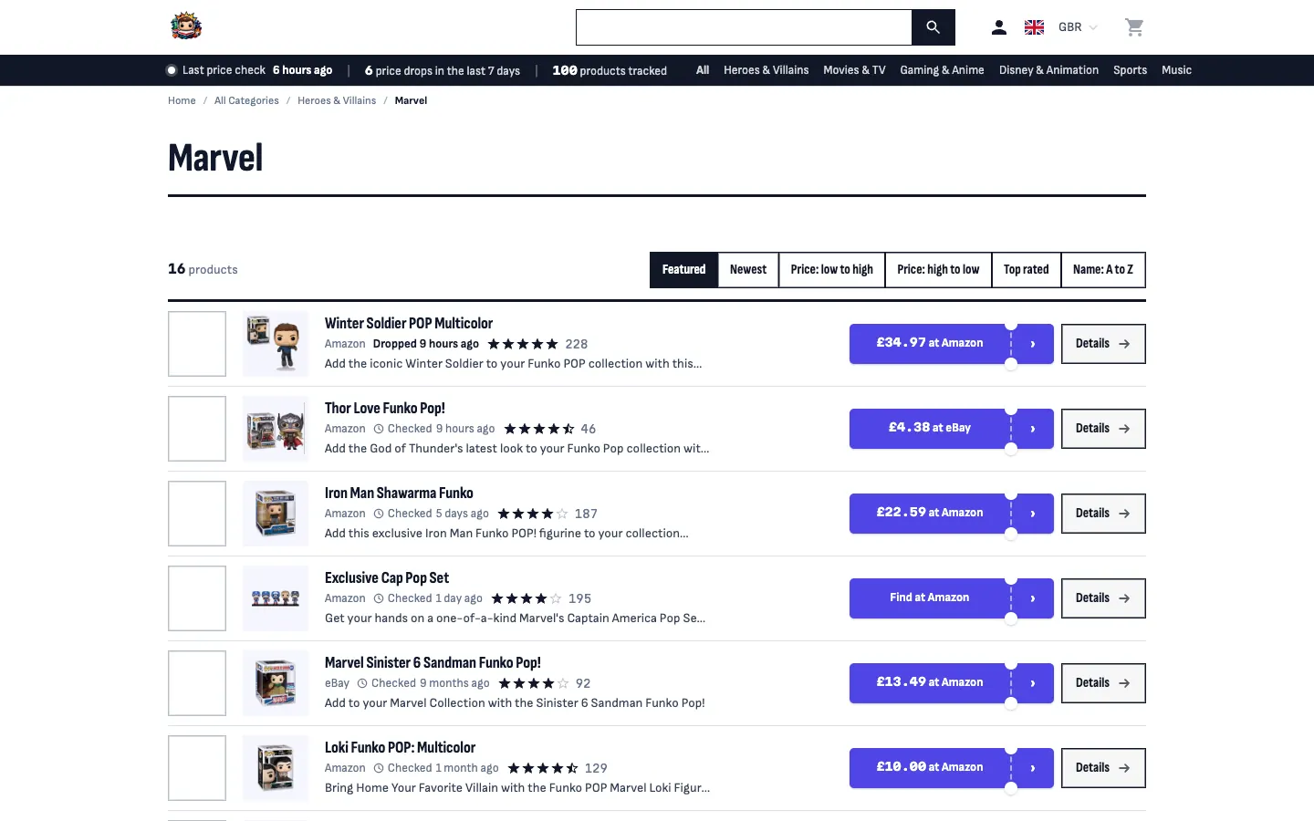Open the user account icon
The image size is (1314, 821).
click(x=999, y=27)
